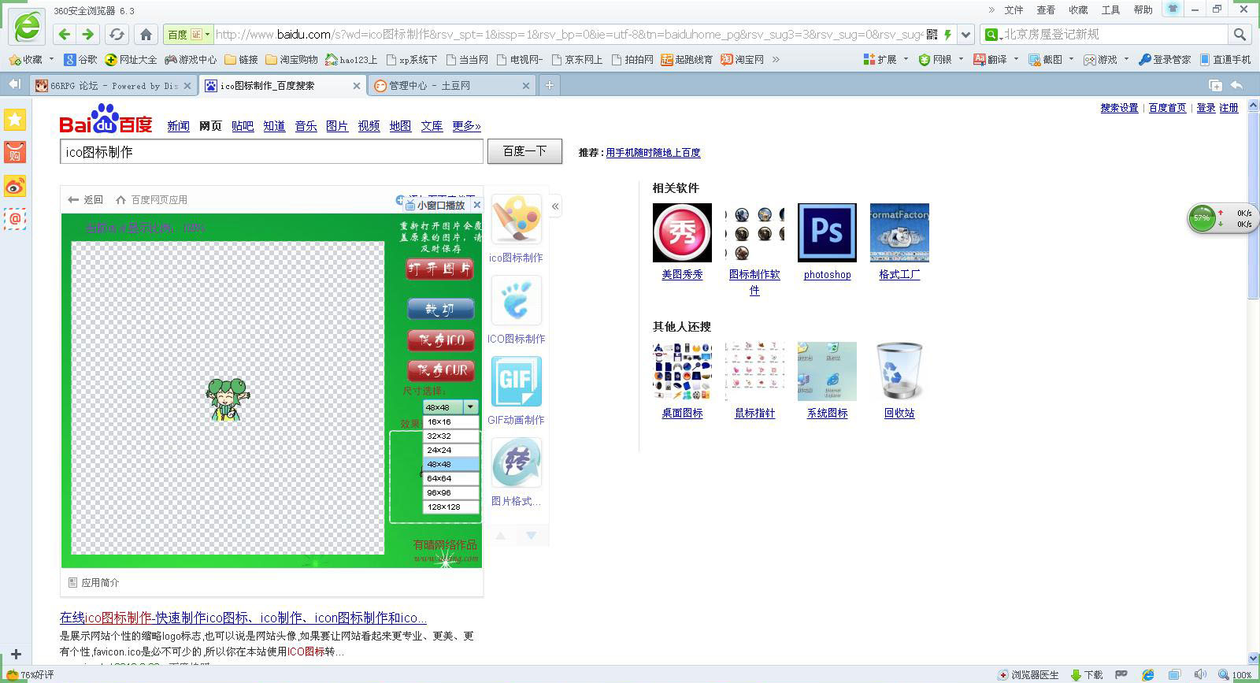This screenshot has width=1260, height=683.
Task: Open the red shopping sidebar icon
Action: coord(15,153)
